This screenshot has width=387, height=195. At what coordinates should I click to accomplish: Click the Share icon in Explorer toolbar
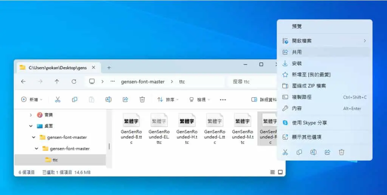pyautogui.click(x=125, y=100)
